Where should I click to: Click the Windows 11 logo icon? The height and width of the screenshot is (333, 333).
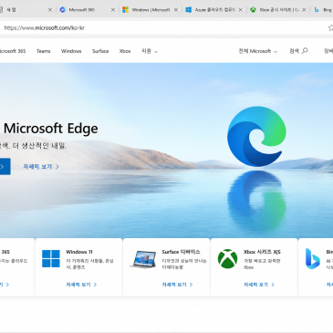pyautogui.click(x=51, y=258)
